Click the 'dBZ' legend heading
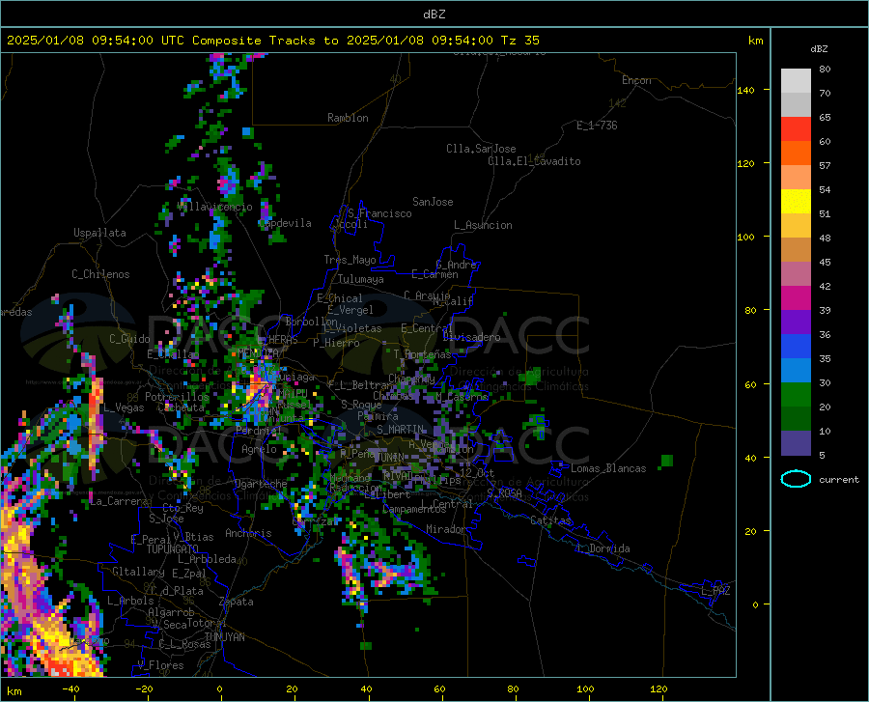Image resolution: width=869 pixels, height=702 pixels. point(819,48)
